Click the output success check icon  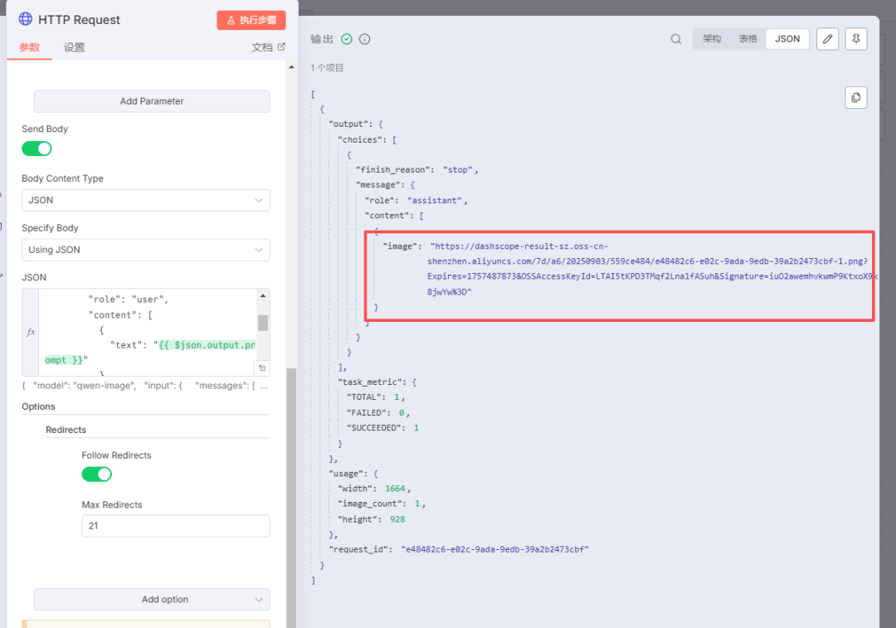pos(347,39)
